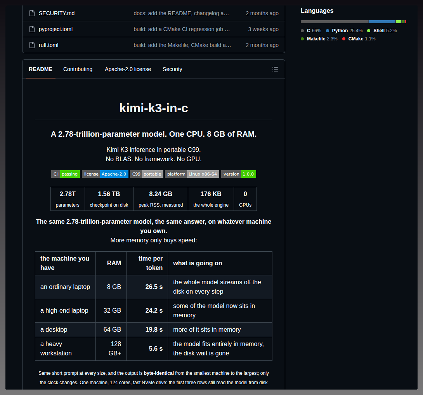The image size is (423, 395).
Task: Click the '5.6 s' time per token value
Action: click(x=156, y=349)
